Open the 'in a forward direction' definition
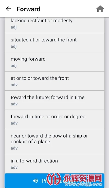Viewport: 109px width, 188px height. 55,164
